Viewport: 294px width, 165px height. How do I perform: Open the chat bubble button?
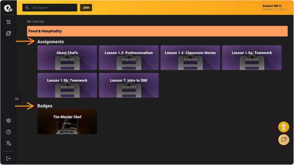(283, 140)
